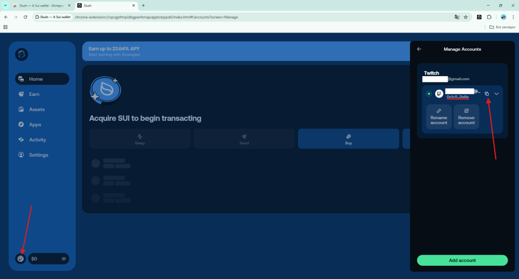Close the active Slush tab
This screenshot has width=519, height=279.
pos(133,6)
